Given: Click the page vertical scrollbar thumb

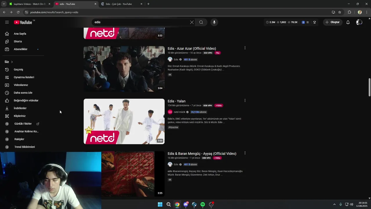Looking at the screenshot, I should [x=369, y=87].
